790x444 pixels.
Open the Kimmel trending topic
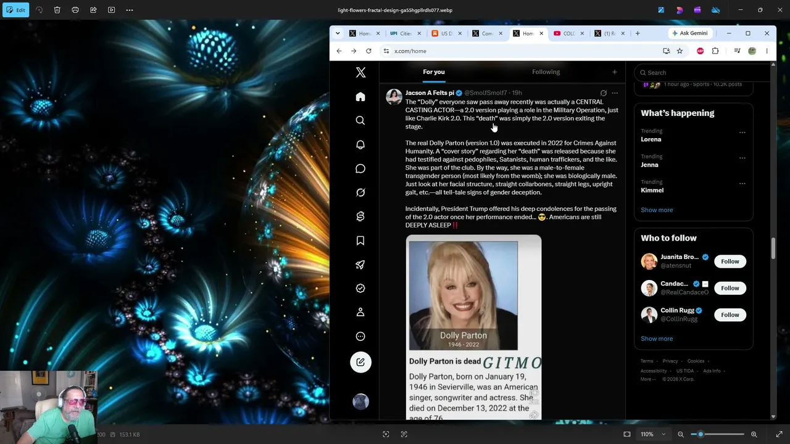(652, 191)
